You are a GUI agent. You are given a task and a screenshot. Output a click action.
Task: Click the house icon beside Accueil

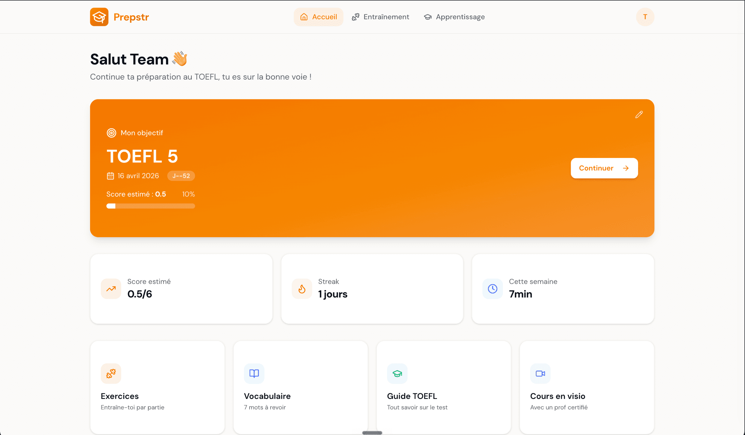304,17
